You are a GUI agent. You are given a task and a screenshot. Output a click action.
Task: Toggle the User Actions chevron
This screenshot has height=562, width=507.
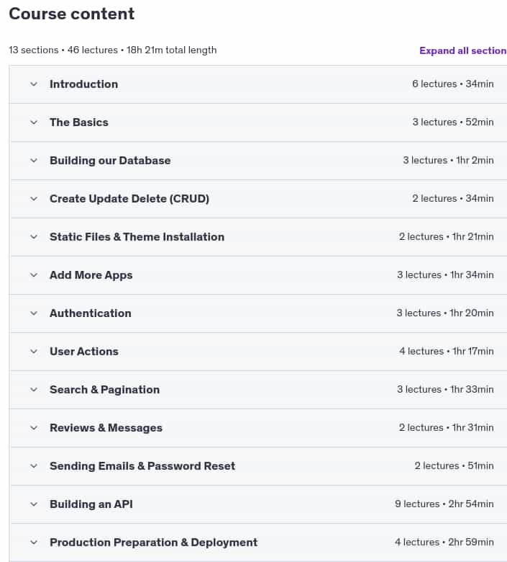[34, 352]
